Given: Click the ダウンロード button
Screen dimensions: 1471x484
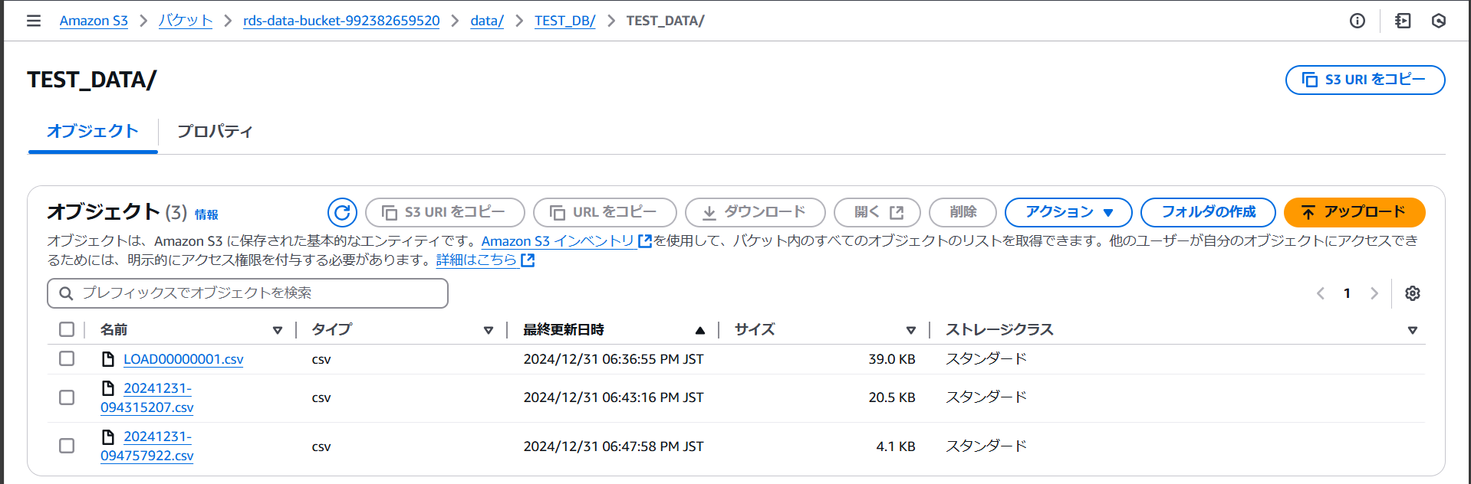Looking at the screenshot, I should click(x=755, y=212).
